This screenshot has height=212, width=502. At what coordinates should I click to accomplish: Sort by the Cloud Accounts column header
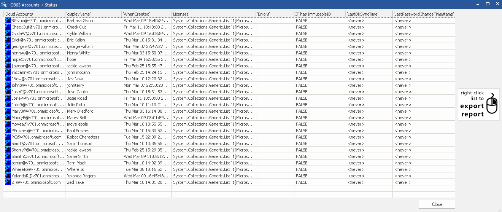point(34,14)
